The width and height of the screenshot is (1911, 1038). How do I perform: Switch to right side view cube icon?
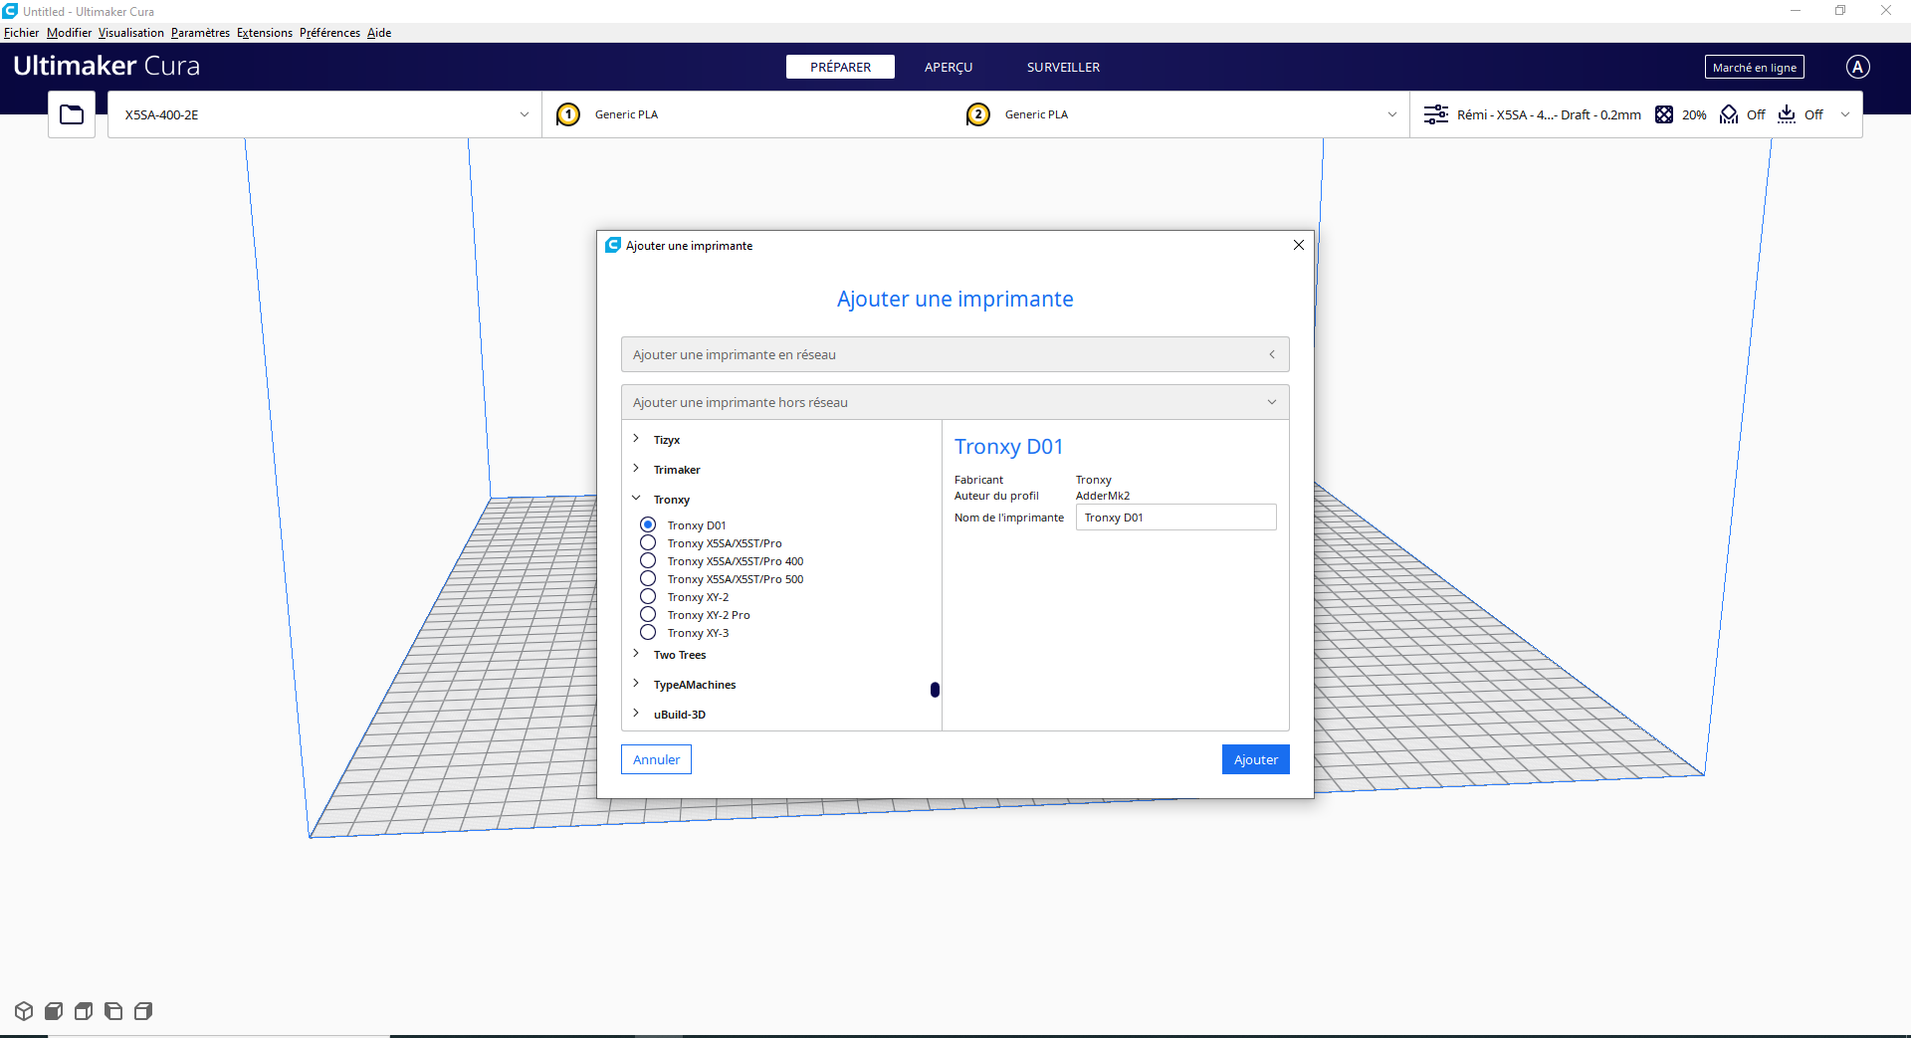click(x=143, y=1011)
